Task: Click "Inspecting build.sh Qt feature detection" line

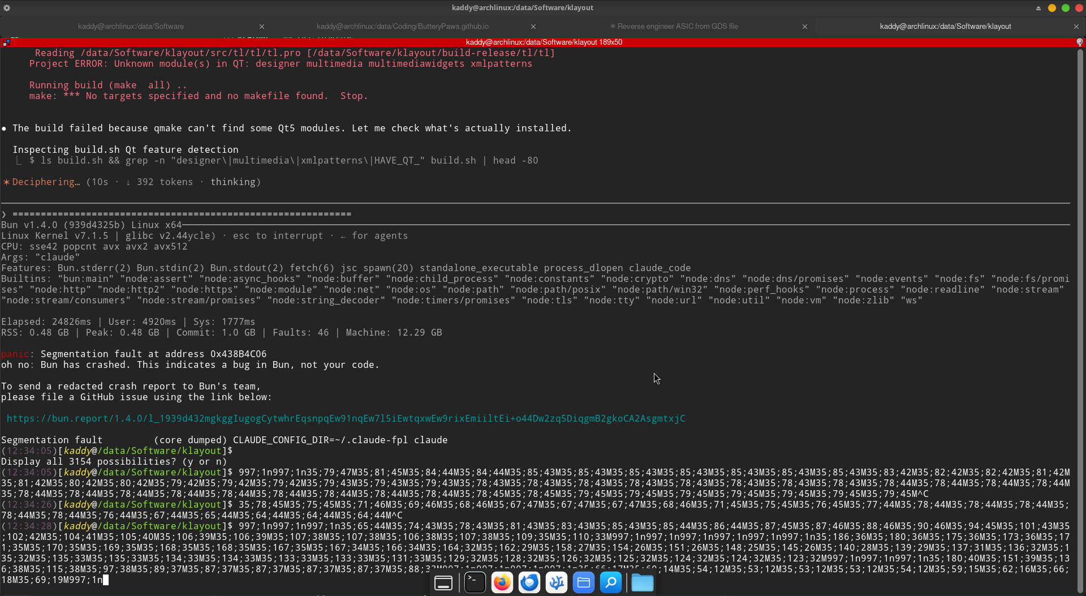Action: (x=125, y=150)
